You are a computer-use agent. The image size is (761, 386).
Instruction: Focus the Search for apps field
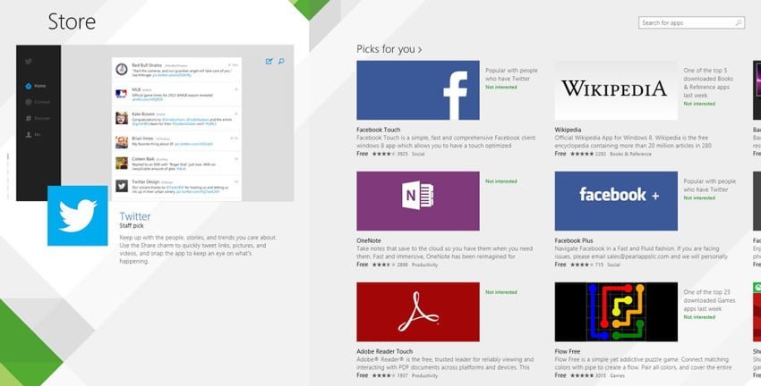pos(691,22)
